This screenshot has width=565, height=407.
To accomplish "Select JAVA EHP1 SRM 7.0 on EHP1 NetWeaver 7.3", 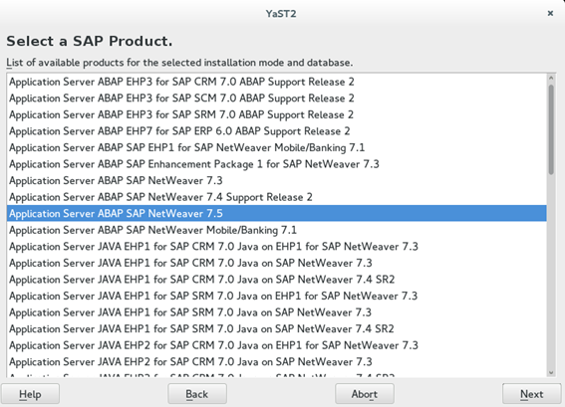I will click(277, 297).
